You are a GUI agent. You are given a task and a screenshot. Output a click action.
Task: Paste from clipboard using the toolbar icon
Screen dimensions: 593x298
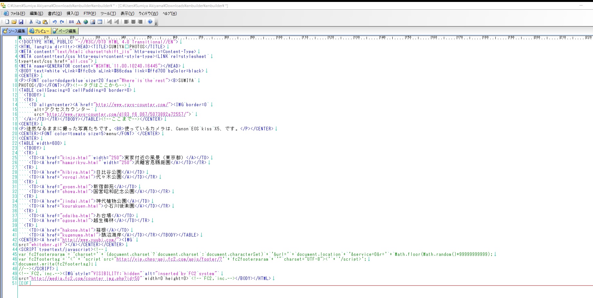coord(45,22)
